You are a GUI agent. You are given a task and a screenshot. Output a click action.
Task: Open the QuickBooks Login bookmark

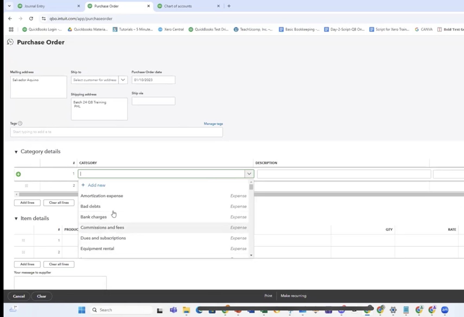pyautogui.click(x=42, y=29)
